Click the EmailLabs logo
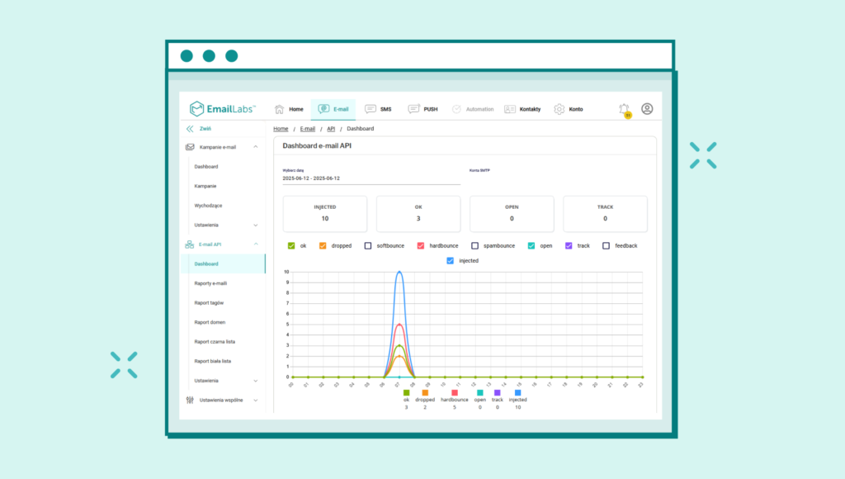 click(x=220, y=108)
